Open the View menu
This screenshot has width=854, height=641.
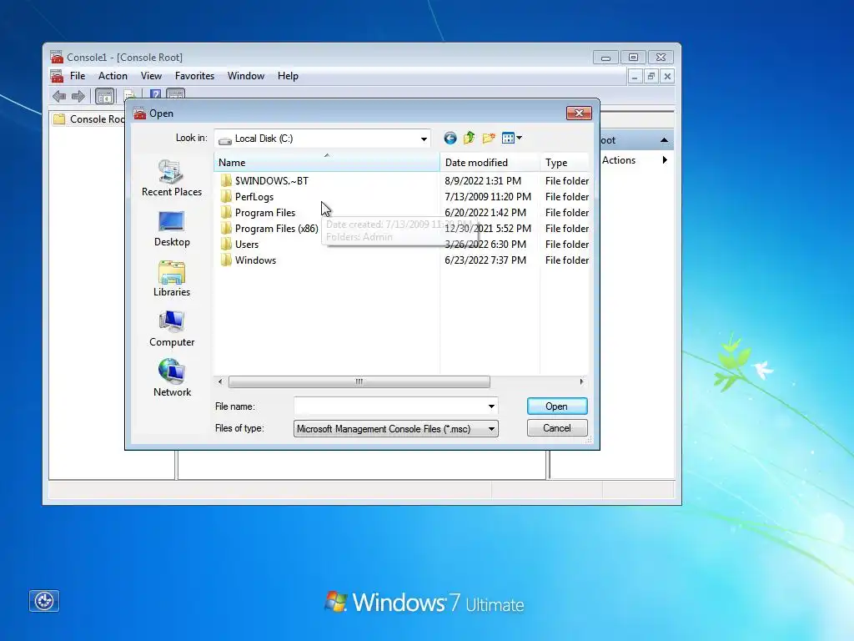(151, 76)
